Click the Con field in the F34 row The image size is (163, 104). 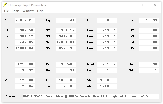pyautogui.click(x=107, y=42)
